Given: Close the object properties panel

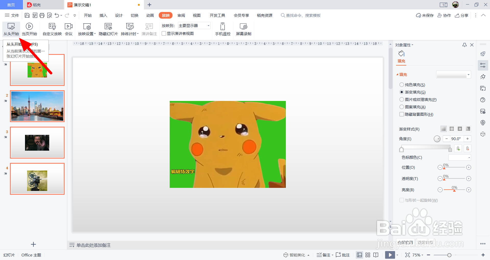Looking at the screenshot, I should [472, 45].
